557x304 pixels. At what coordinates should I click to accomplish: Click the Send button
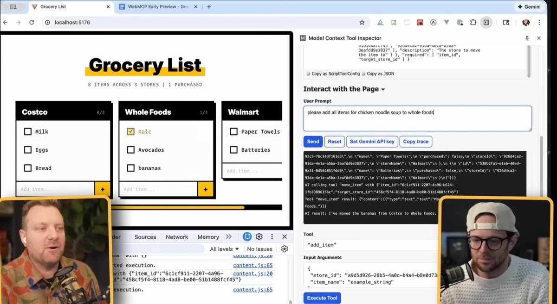(x=313, y=142)
